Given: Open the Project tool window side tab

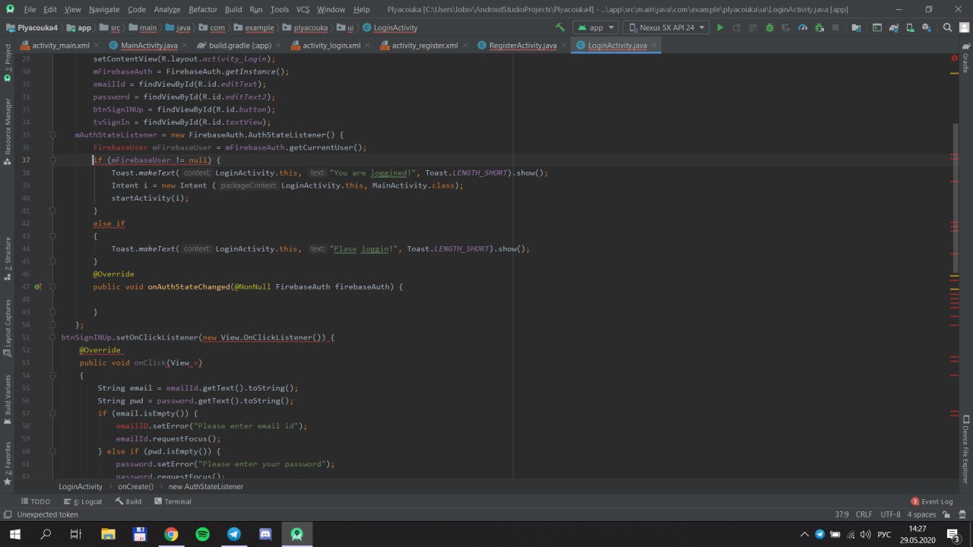Looking at the screenshot, I should click(x=8, y=62).
